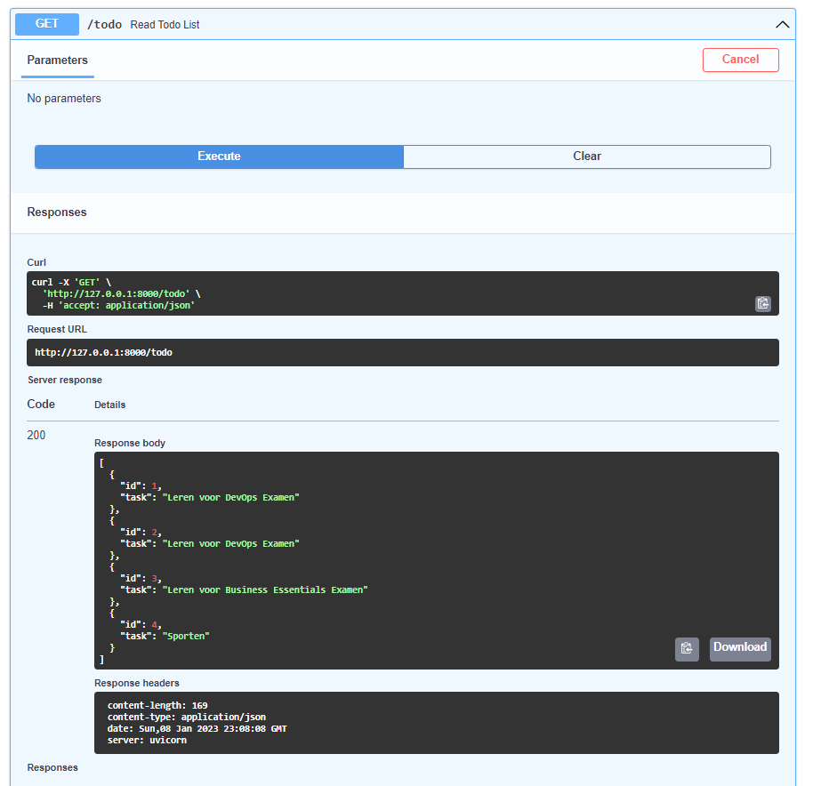This screenshot has height=786, width=813.
Task: Click the status code 200
Action: 36,435
